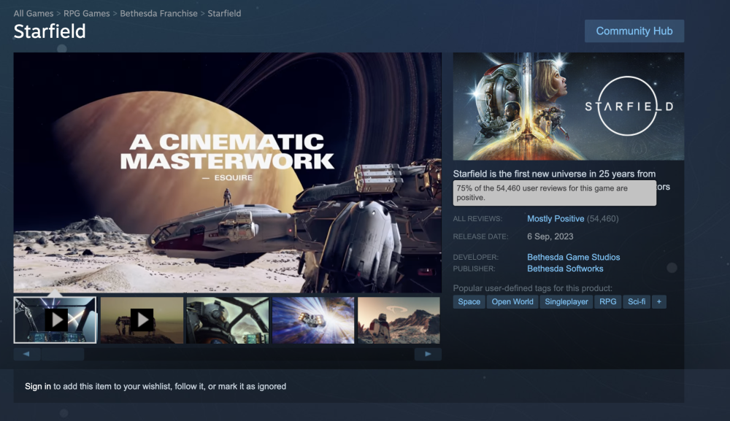Select the Space tag
The image size is (730, 421).
[469, 301]
